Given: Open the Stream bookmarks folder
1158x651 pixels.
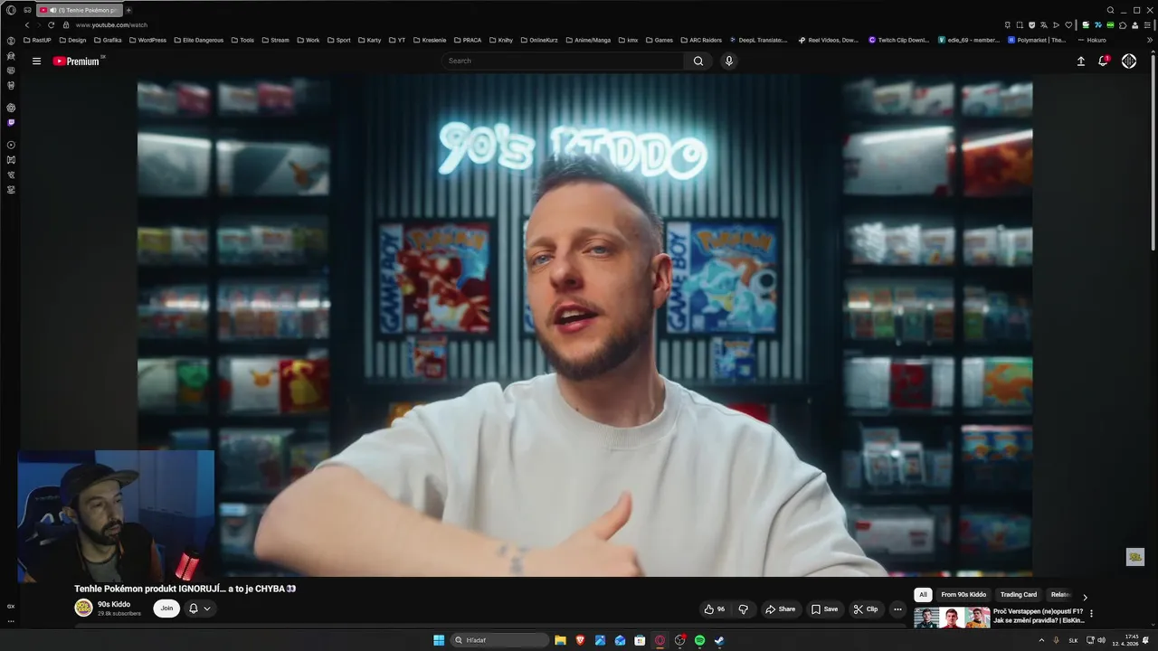Looking at the screenshot, I should 275,40.
